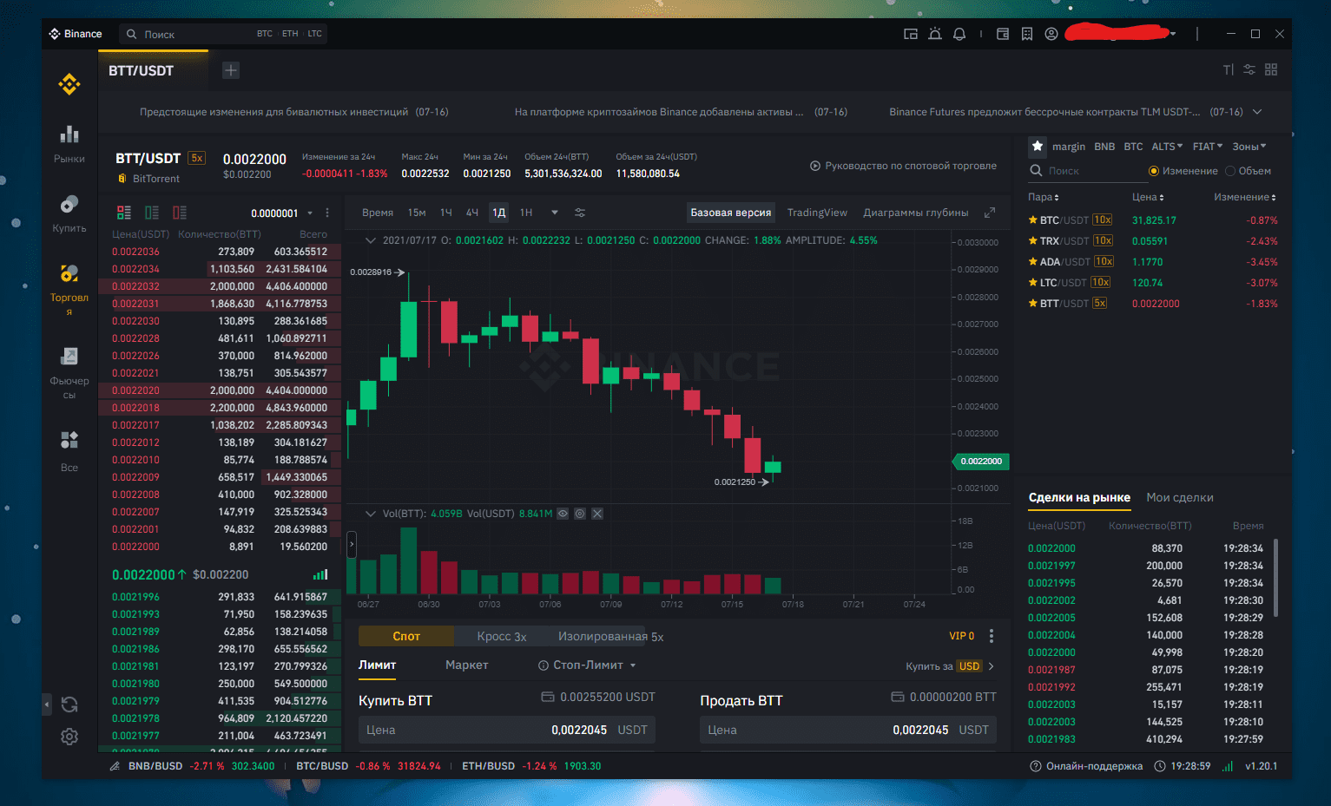Open the Стоп-Лимит order type dropdown
1331x806 pixels.
tap(588, 665)
